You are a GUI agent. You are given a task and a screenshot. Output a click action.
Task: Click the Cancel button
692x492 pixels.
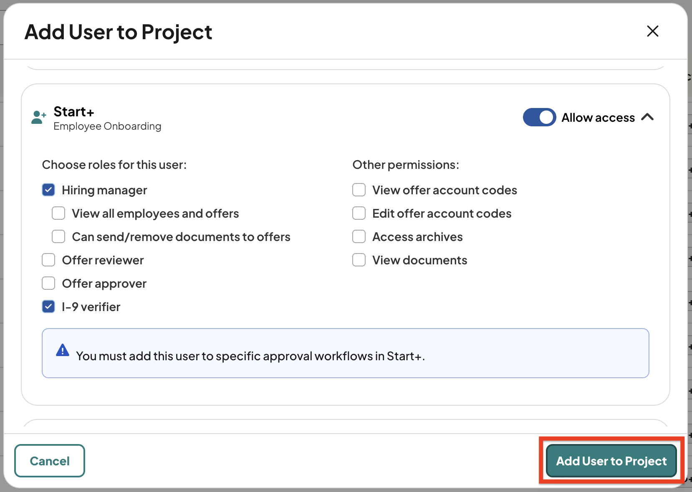click(50, 461)
